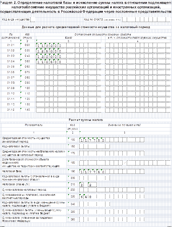Click the Налоговая ставка (%) label
The image size is (172, 227).
point(16,184)
